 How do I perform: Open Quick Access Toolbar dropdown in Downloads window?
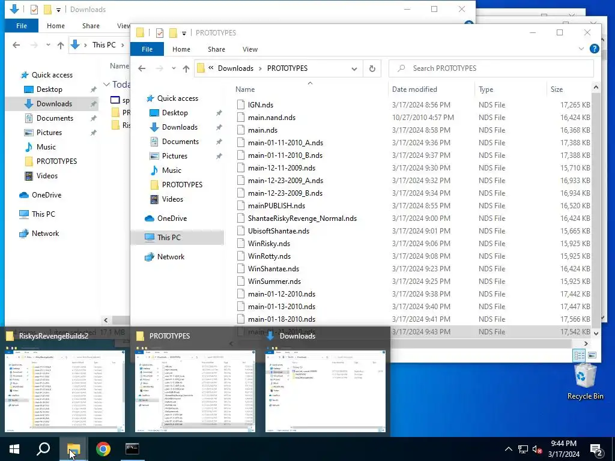pyautogui.click(x=58, y=10)
